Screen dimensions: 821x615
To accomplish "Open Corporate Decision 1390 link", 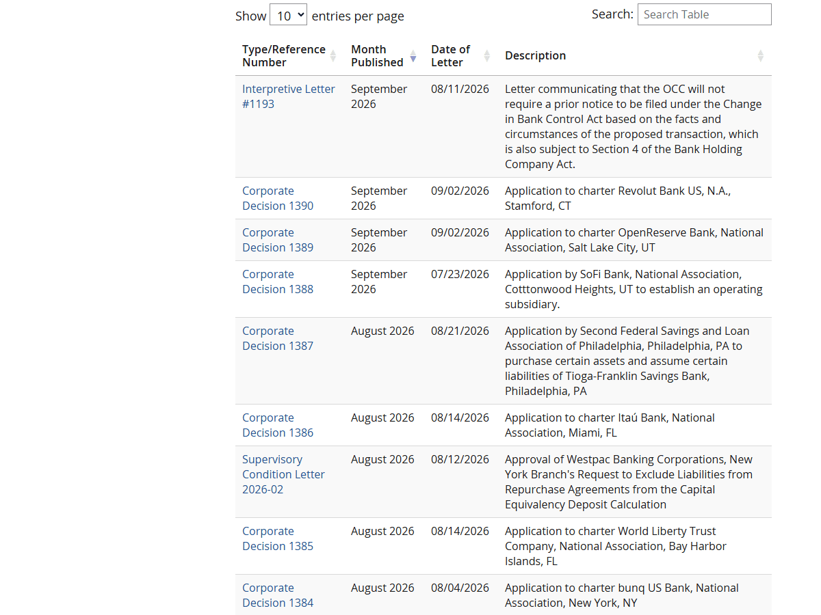I will [x=278, y=198].
